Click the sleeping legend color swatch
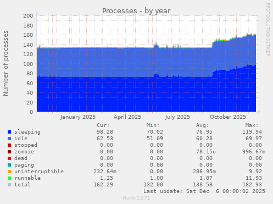This screenshot has width=273, height=204. tap(9, 132)
